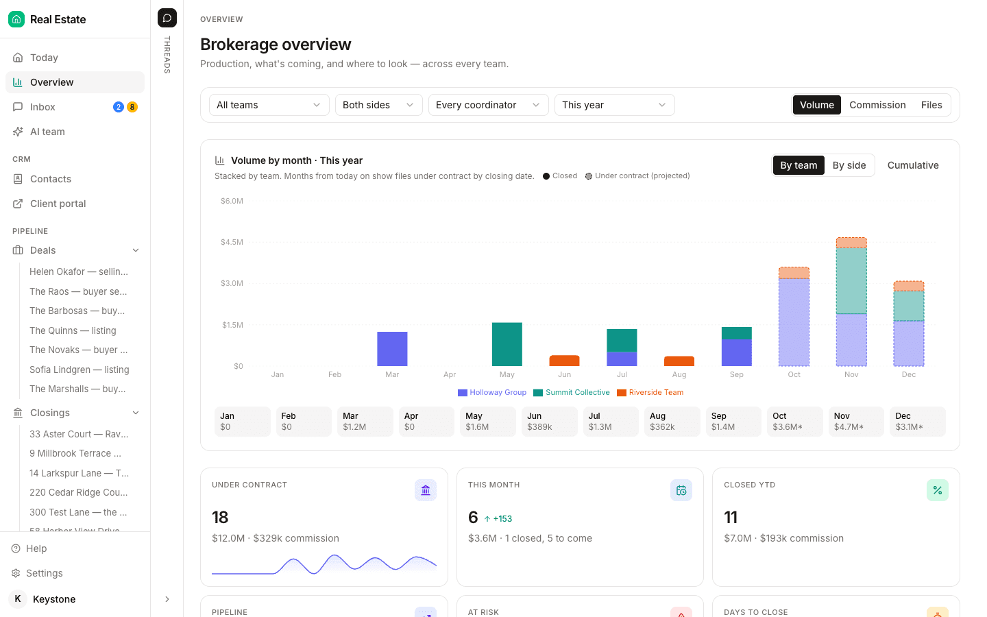Select the Files tab
Screen dimensions: 987x617
(931, 105)
